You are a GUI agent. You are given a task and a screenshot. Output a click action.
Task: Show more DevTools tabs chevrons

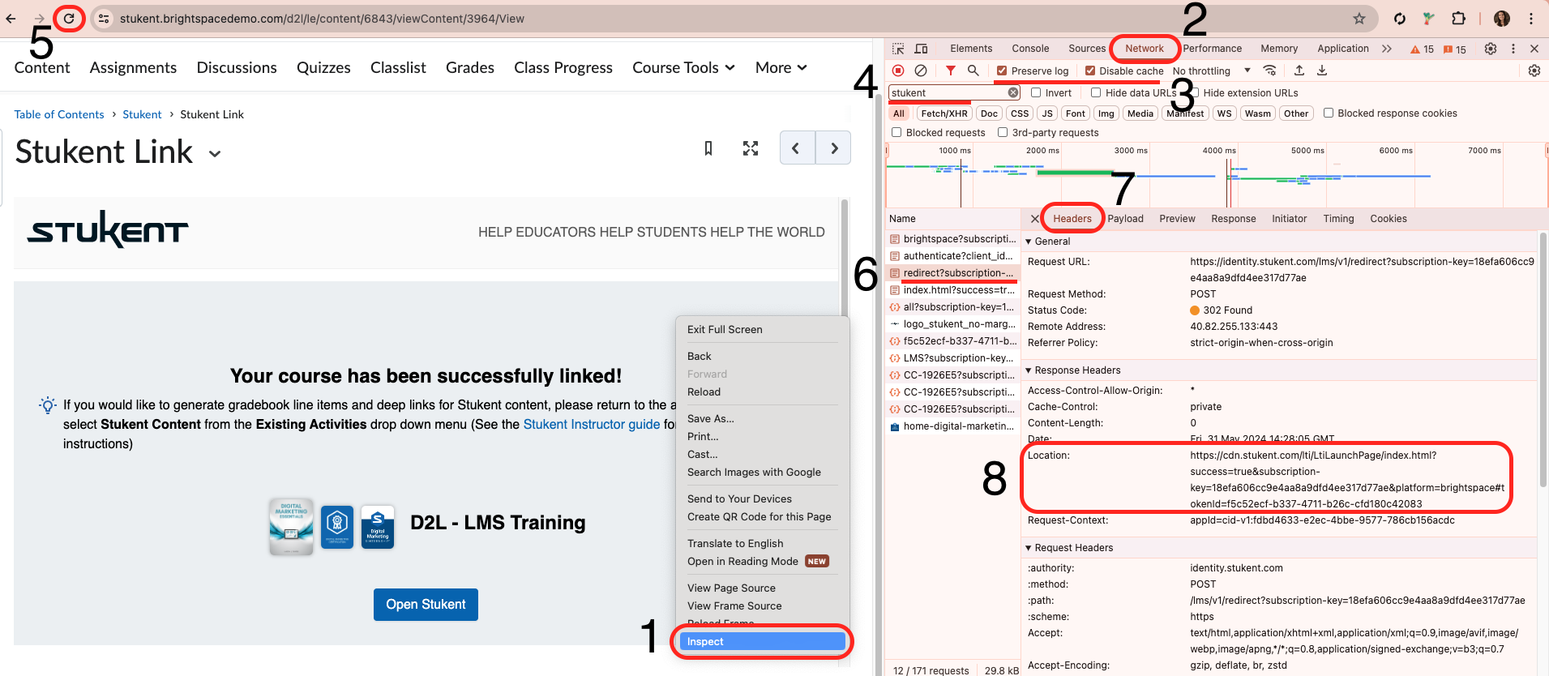[1387, 49]
